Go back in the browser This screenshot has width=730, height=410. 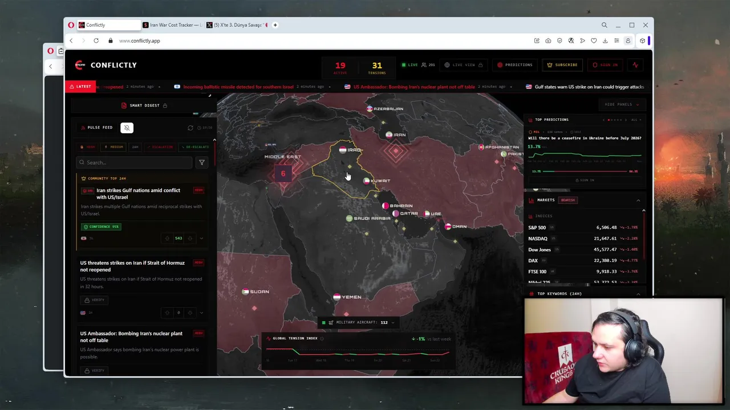pos(71,40)
